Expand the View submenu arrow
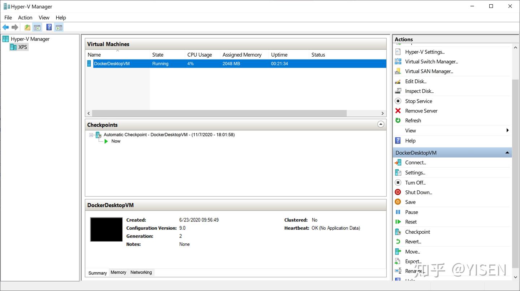The image size is (520, 291). pyautogui.click(x=507, y=131)
